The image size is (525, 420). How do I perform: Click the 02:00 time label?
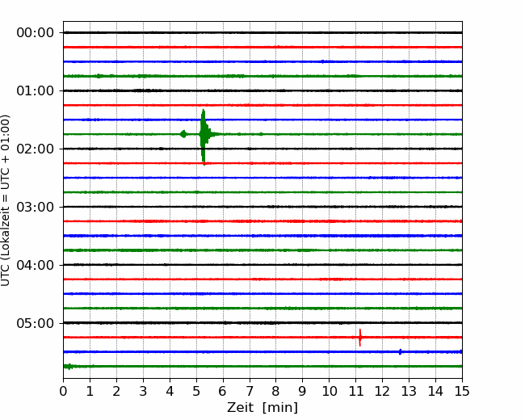tap(36, 149)
